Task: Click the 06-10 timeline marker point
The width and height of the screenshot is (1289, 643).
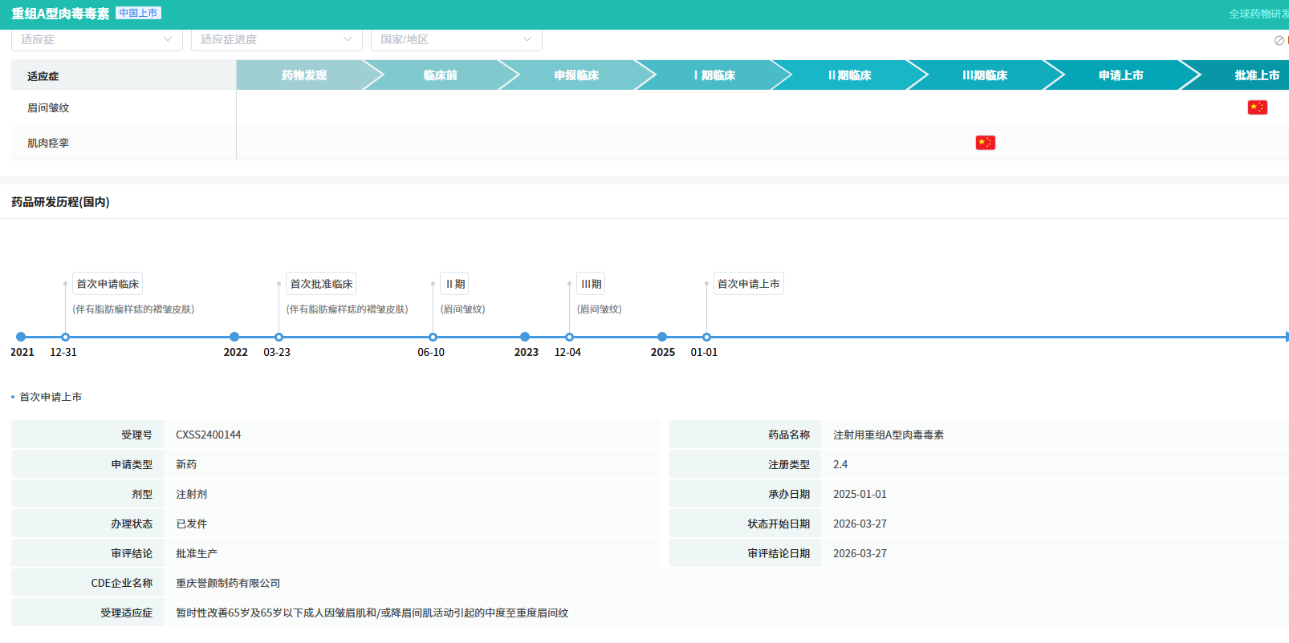Action: click(433, 338)
